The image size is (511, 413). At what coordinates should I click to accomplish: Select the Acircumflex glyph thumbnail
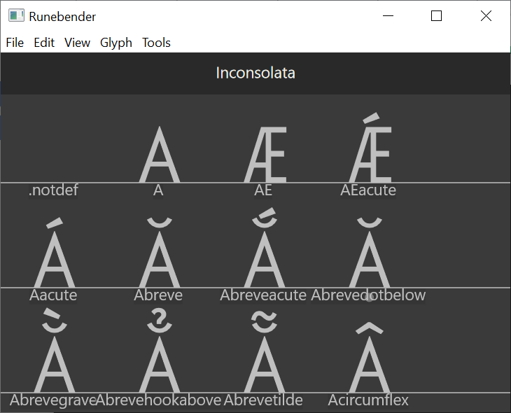point(369,360)
